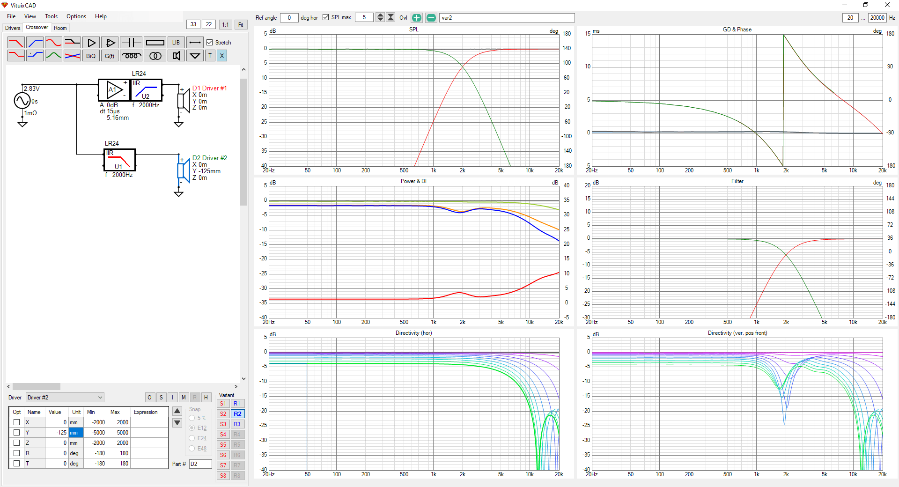
Task: Enable optimization for parameter Z
Action: (x=17, y=443)
